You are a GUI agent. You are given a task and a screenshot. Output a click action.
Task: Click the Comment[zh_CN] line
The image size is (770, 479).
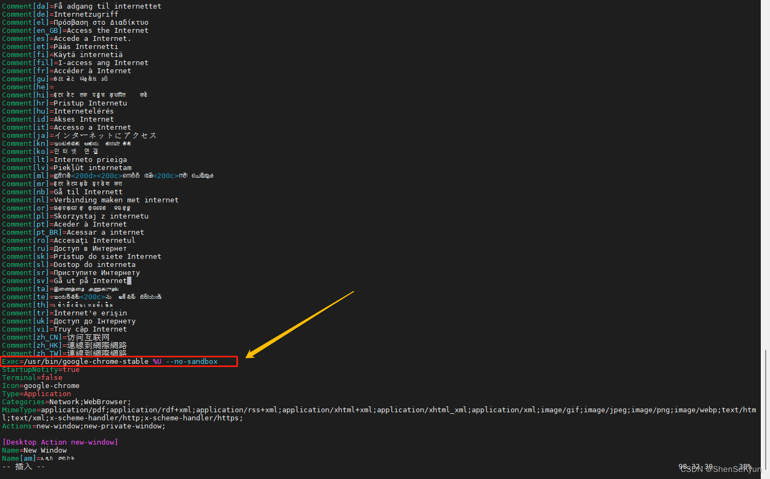(x=55, y=337)
